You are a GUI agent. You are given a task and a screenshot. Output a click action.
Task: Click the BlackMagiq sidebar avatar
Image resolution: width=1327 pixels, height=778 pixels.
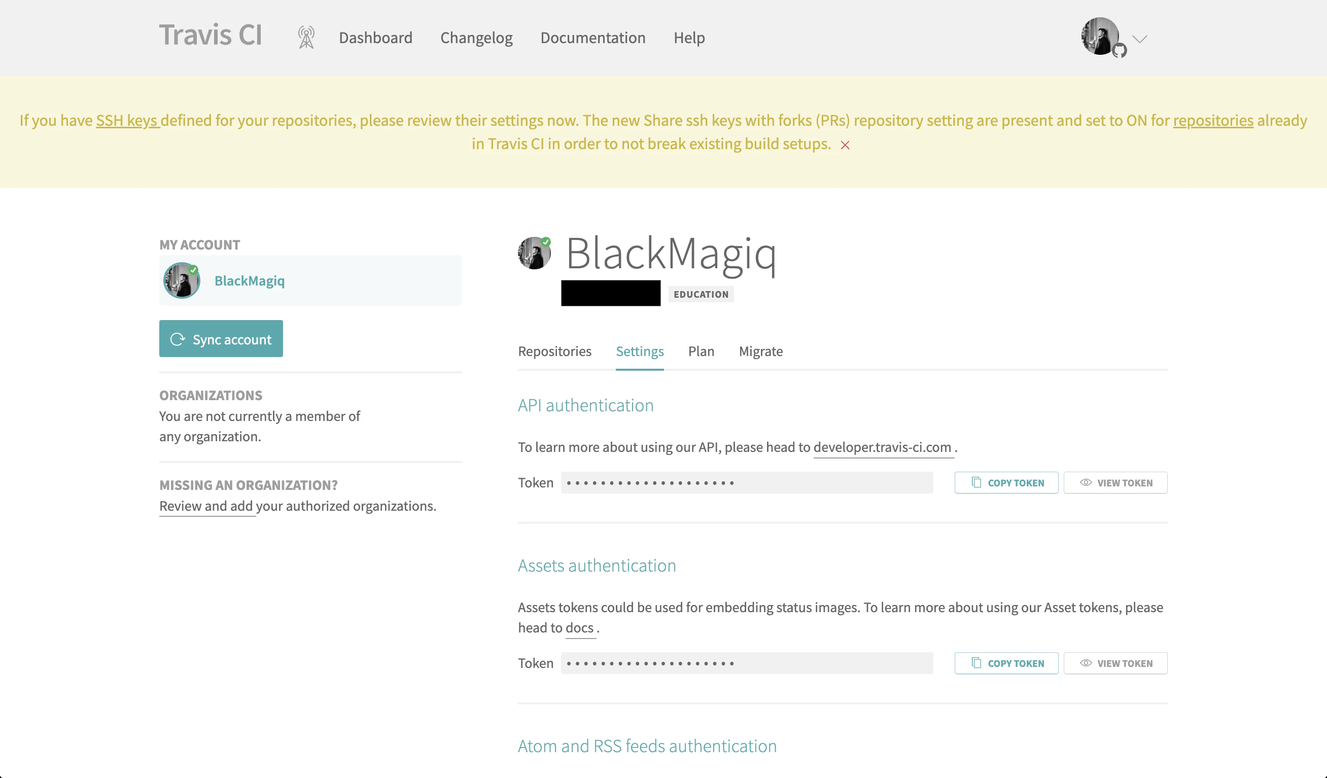[182, 280]
